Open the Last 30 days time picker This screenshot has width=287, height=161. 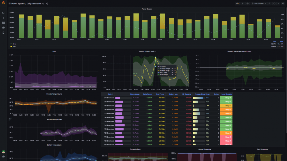click(259, 3)
